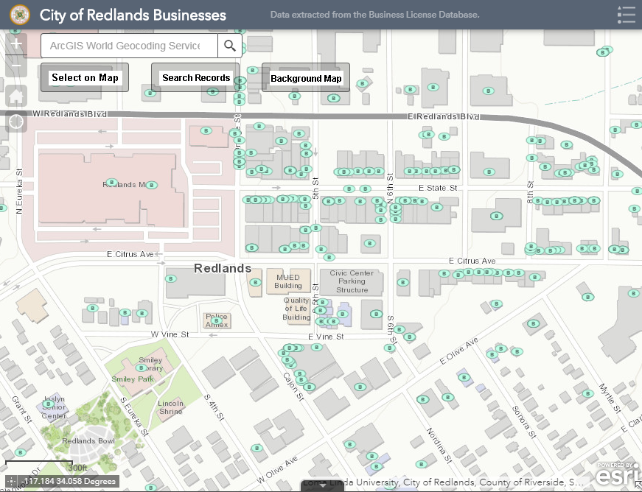Click the City of Redlands seal in the header
The width and height of the screenshot is (642, 492).
pos(19,14)
